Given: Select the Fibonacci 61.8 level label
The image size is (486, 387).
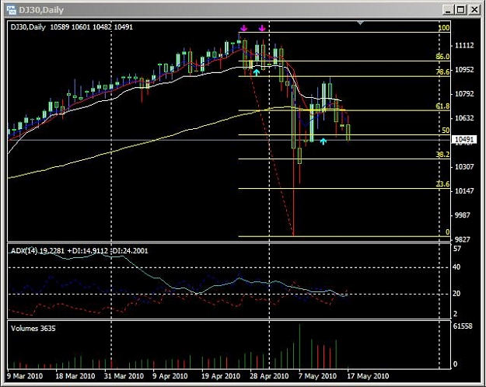Looking at the screenshot, I should (x=442, y=106).
